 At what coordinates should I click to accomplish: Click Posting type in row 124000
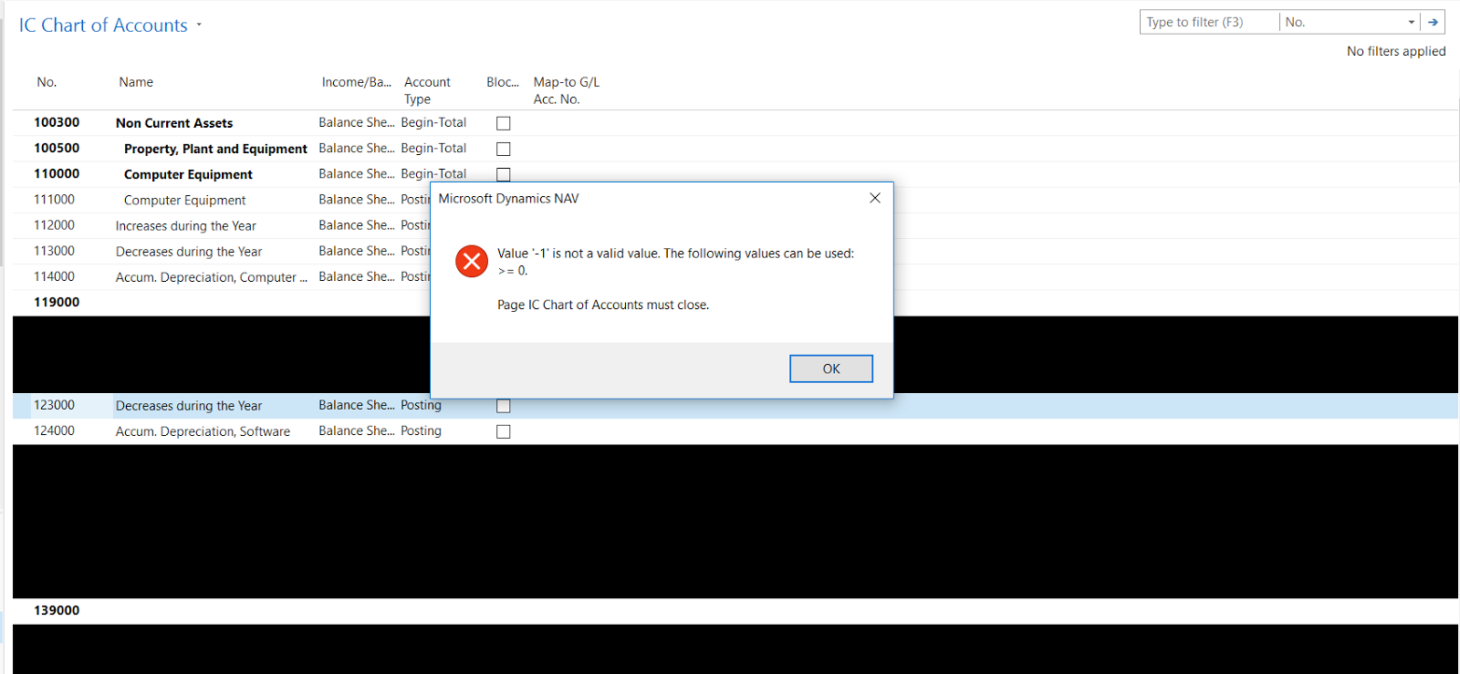[421, 430]
